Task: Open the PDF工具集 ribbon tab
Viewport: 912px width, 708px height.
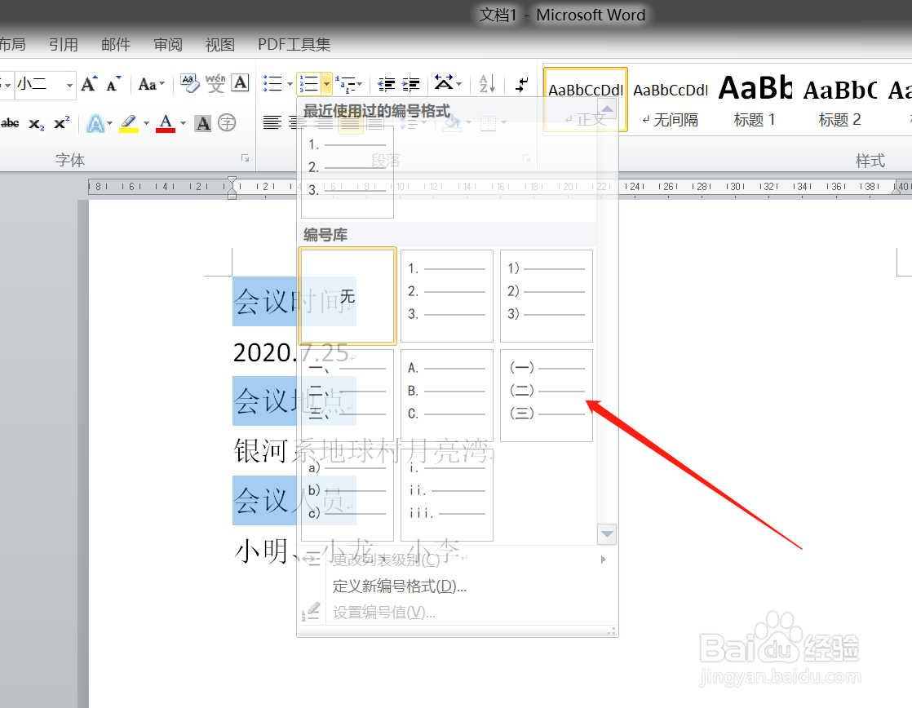Action: pos(294,45)
